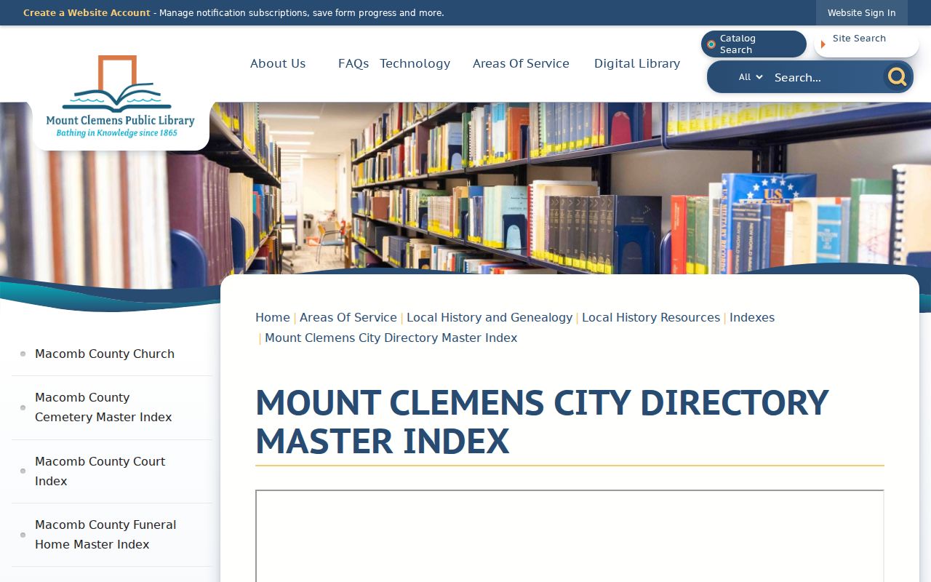
Task: Click Create a Website Account link
Action: (x=87, y=12)
